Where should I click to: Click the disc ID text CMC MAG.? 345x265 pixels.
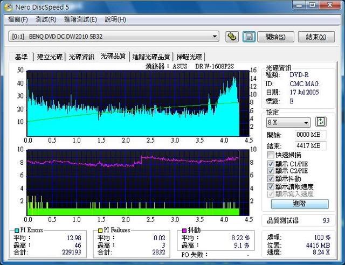(x=305, y=84)
